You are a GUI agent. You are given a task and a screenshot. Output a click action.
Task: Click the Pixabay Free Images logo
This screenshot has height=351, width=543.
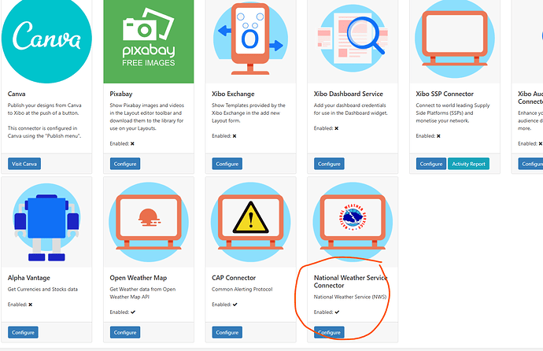pyautogui.click(x=148, y=39)
